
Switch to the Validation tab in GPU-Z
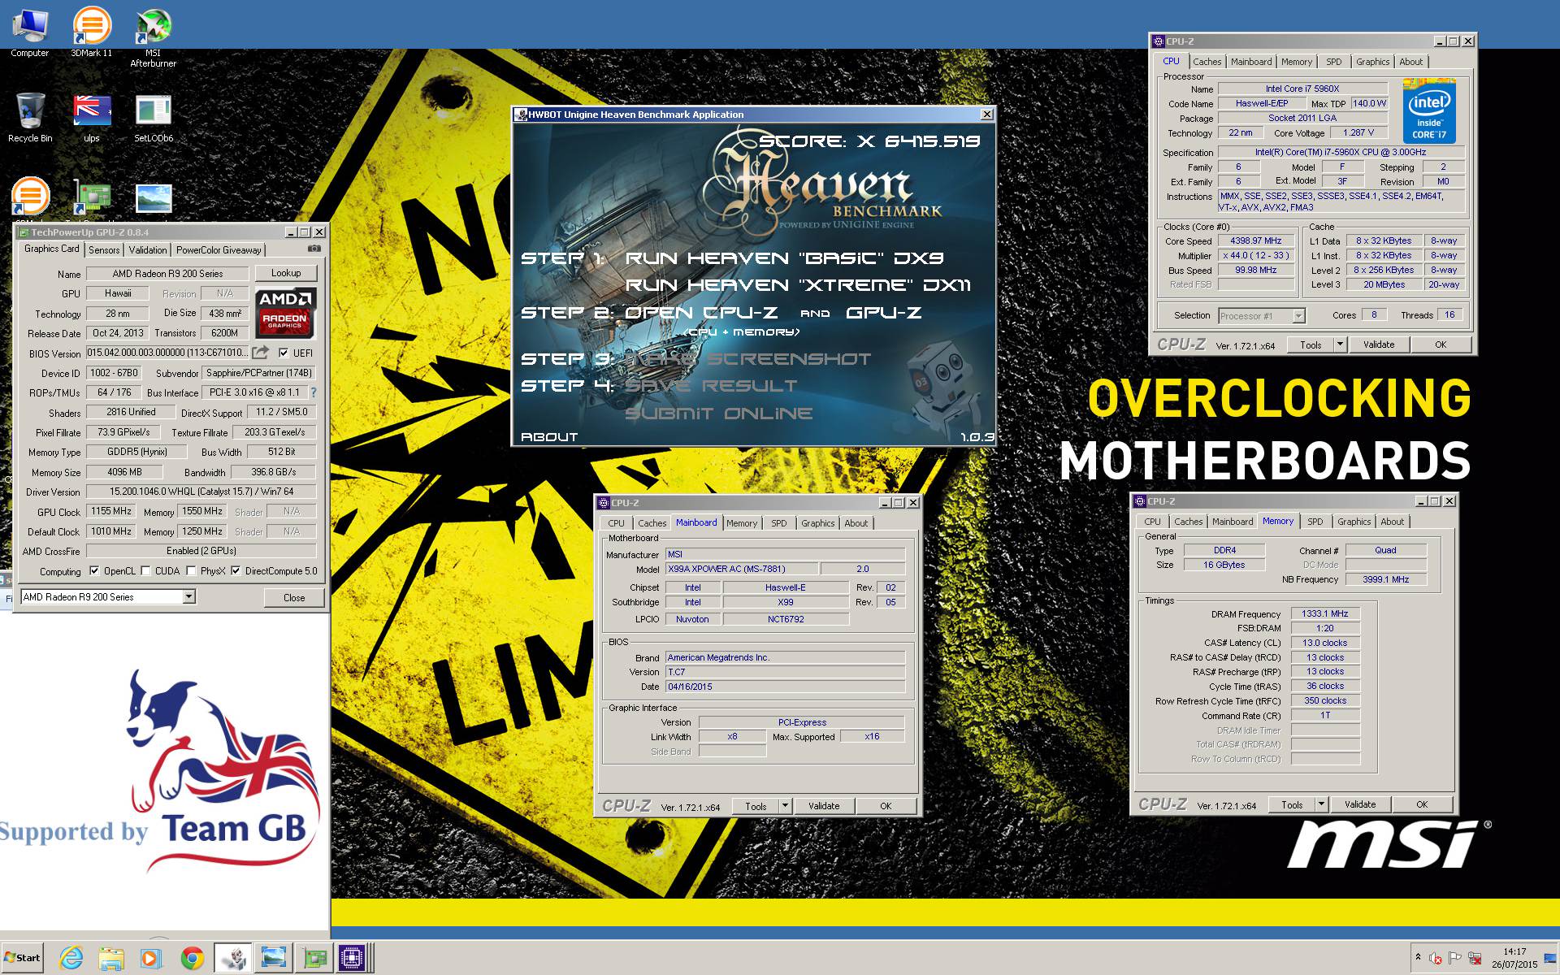click(x=148, y=250)
